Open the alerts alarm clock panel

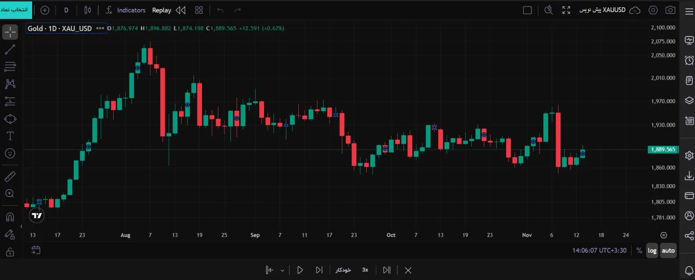point(689,60)
